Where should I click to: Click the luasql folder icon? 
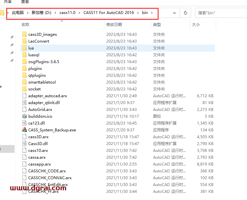coord(24,55)
